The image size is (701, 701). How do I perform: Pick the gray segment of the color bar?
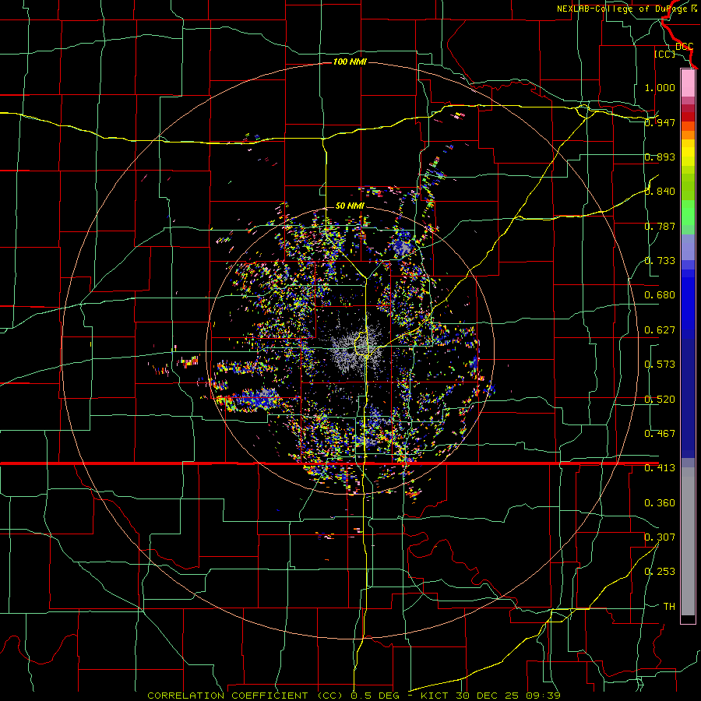(x=688, y=541)
